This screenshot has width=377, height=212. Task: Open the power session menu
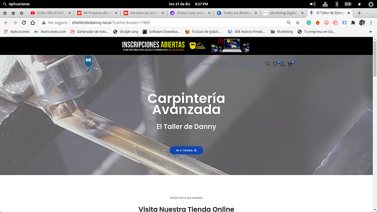click(371, 4)
